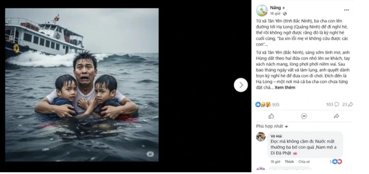This screenshot has width=369, height=174.
Task: Click the comment's 18 giờ timestamp
Action: pyautogui.click(x=275, y=162)
